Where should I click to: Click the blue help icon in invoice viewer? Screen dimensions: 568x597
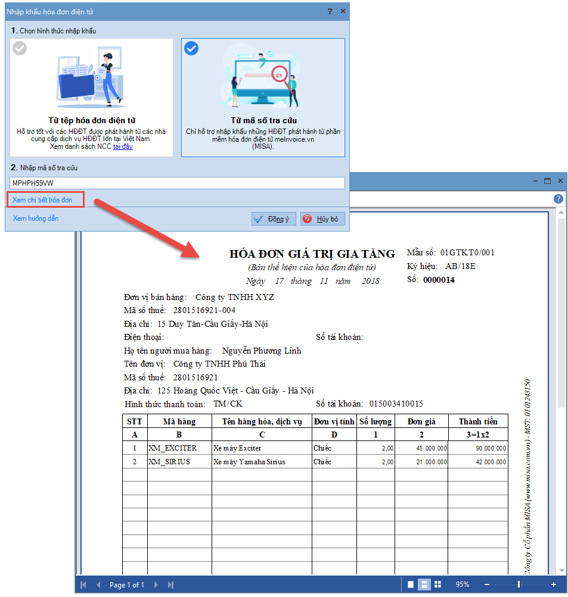[x=558, y=199]
